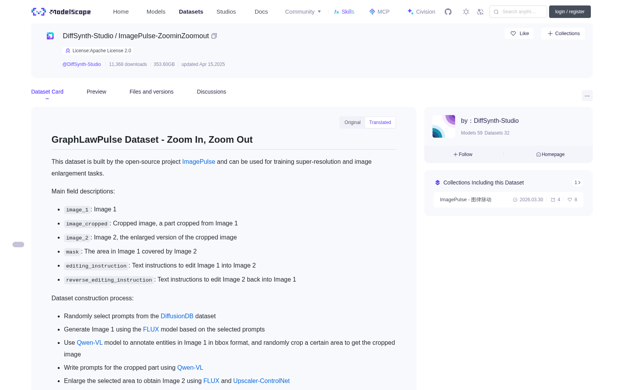The width and height of the screenshot is (624, 390).
Task: Expand collections list via the 1 > chevron
Action: point(578,183)
